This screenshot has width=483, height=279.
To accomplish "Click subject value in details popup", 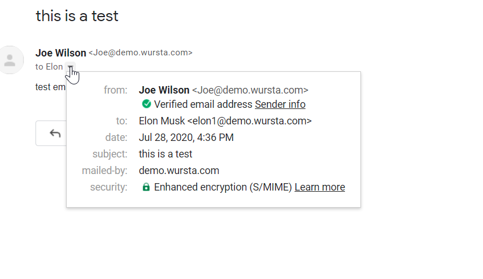I will (165, 154).
